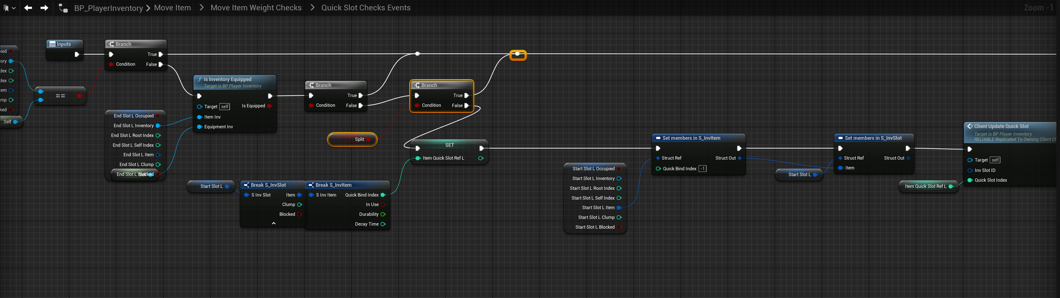Collapse the Break S_InvSlot node pins

click(274, 223)
